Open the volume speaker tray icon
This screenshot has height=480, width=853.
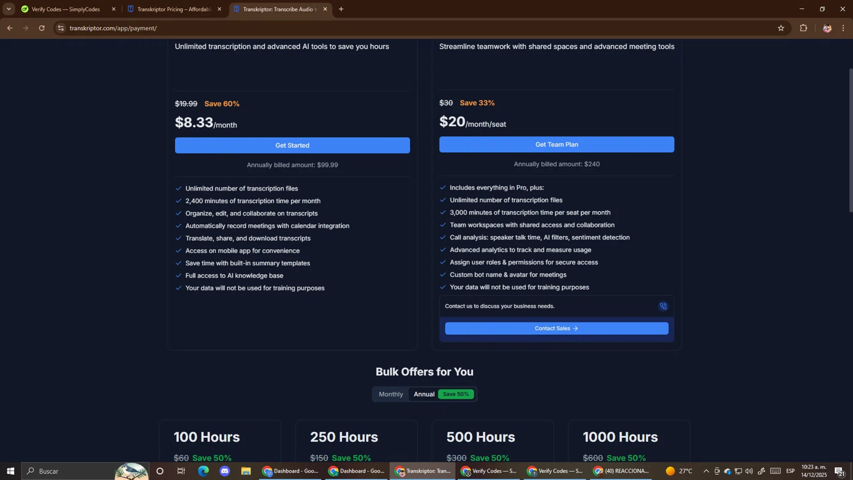749,471
